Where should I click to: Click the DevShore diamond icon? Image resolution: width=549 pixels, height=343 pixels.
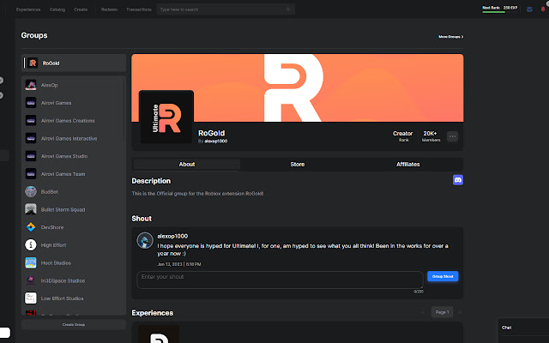click(x=31, y=227)
